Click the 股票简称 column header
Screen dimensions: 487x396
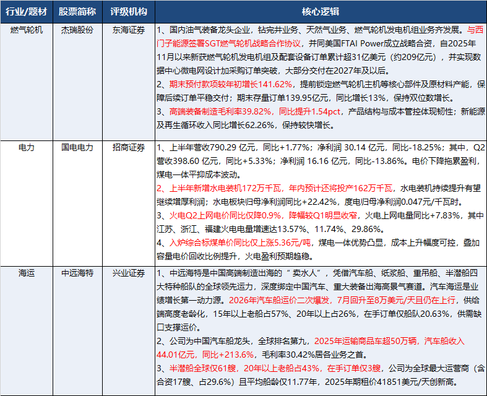click(77, 12)
